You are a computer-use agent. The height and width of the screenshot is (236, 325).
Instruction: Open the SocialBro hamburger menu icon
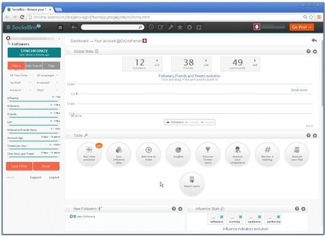tap(60, 27)
